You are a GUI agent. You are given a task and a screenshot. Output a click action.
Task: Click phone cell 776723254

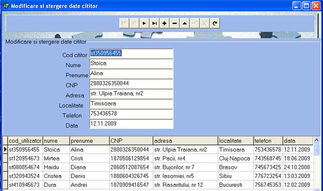[268, 176]
